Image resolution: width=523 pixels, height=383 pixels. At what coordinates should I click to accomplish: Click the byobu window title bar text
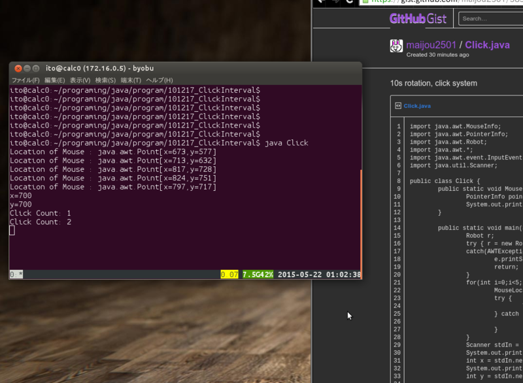tap(100, 69)
